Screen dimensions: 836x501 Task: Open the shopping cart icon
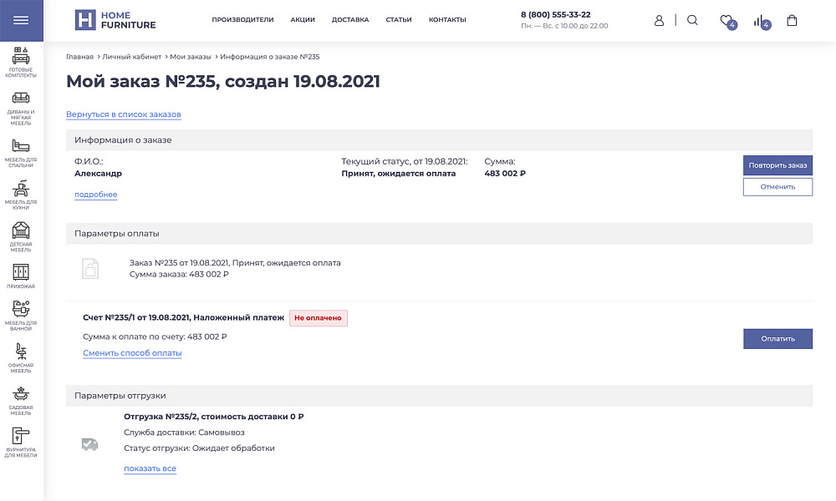coord(792,20)
